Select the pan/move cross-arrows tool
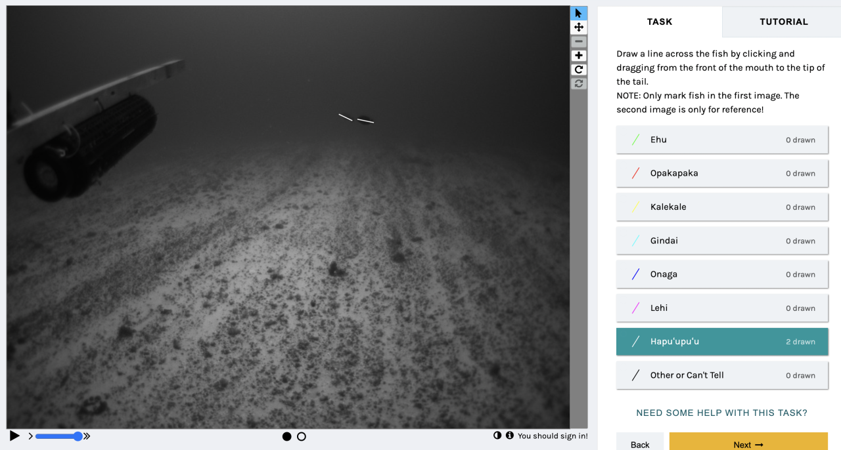Image resolution: width=841 pixels, height=450 pixels. (x=578, y=28)
